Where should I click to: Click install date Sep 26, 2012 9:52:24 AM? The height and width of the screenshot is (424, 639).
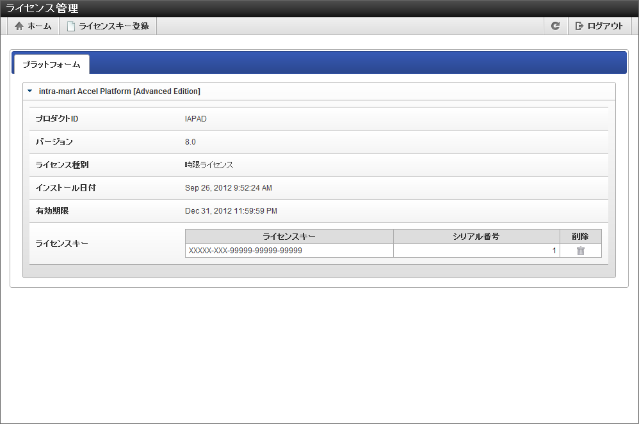click(228, 188)
